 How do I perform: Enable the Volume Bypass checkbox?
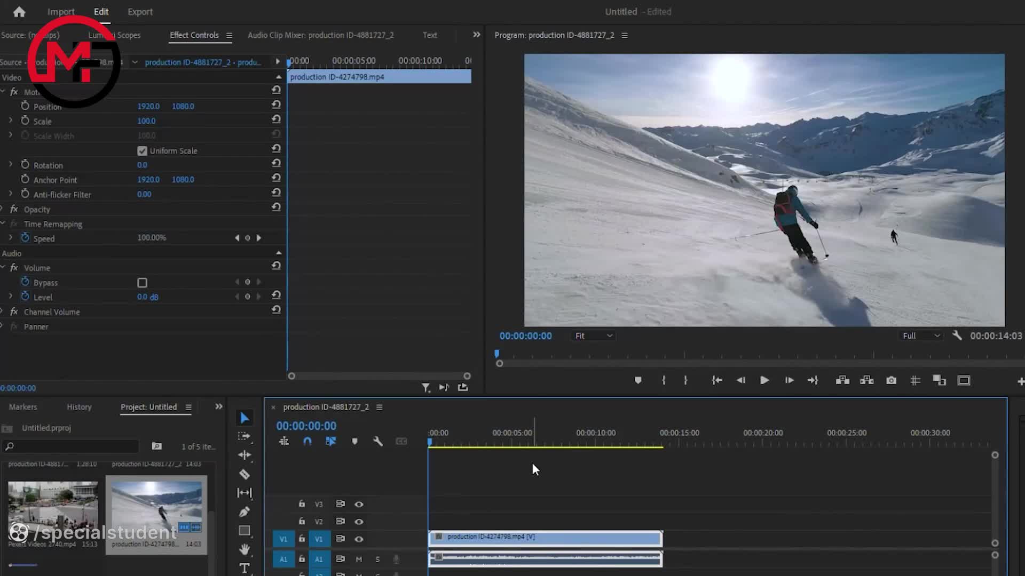(142, 283)
